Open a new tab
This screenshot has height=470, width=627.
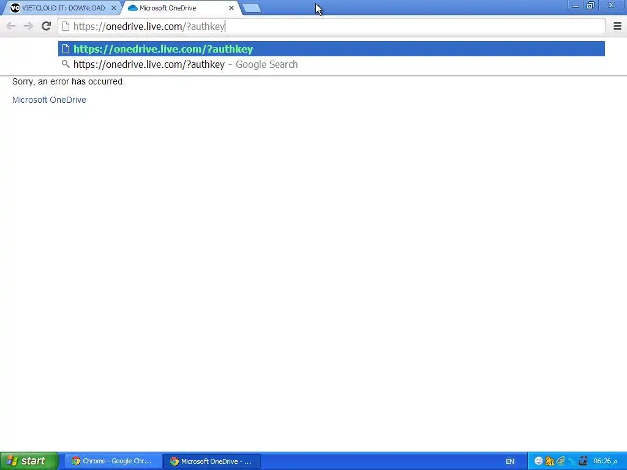(x=252, y=8)
